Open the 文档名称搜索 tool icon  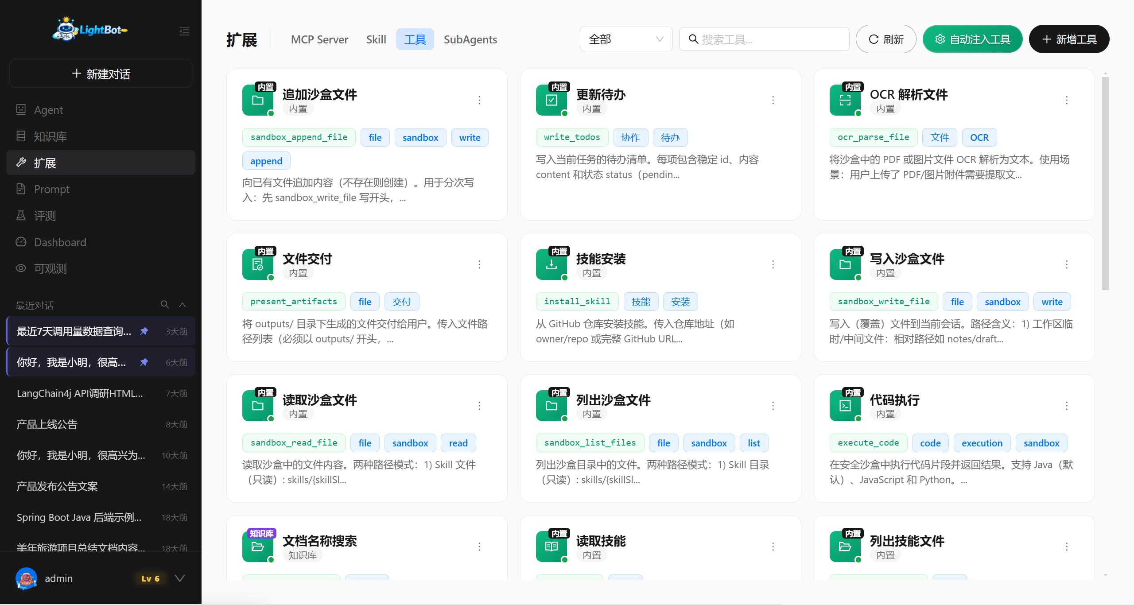tap(258, 547)
